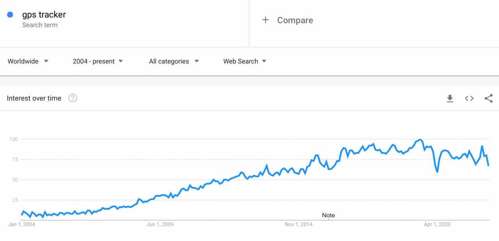Expand the All categories filter
The width and height of the screenshot is (499, 241).
(x=169, y=61)
